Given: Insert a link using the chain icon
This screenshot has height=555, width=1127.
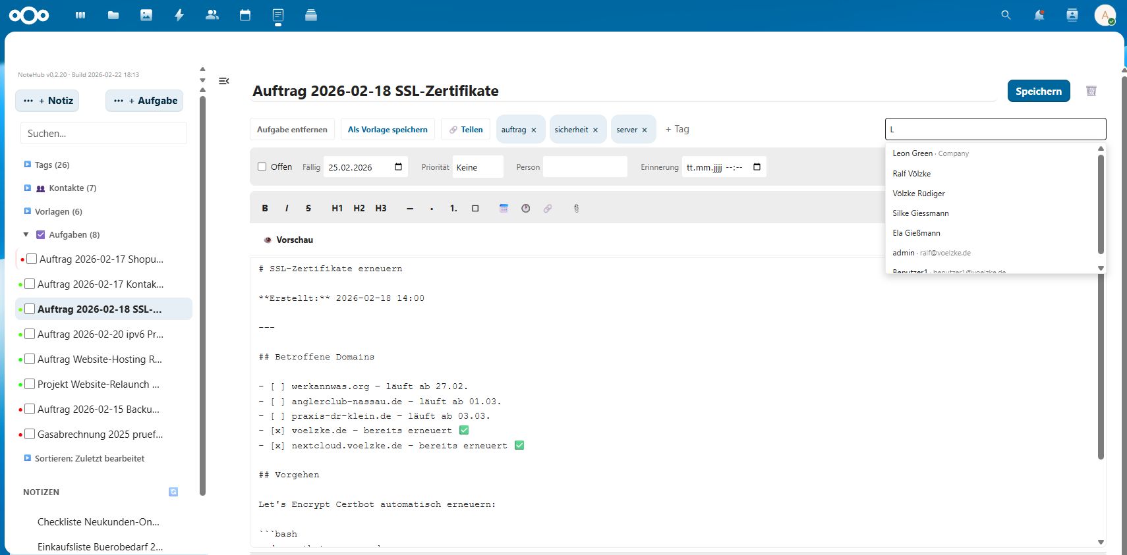Looking at the screenshot, I should [548, 208].
